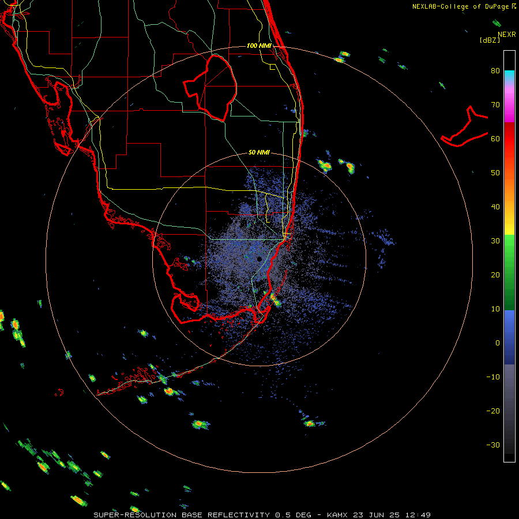
Task: Click the NEXLAB-College of DuPage label
Action: click(460, 6)
